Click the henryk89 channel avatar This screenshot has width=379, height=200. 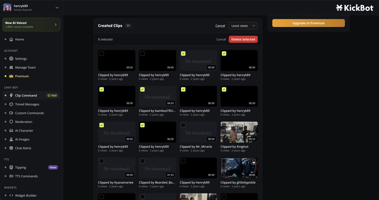(7, 8)
